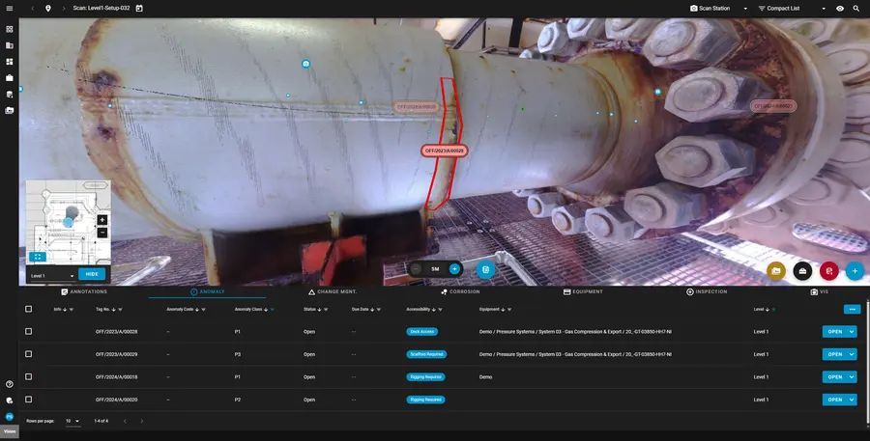
Task: Click the location pin icon in top bar
Action: 48,9
